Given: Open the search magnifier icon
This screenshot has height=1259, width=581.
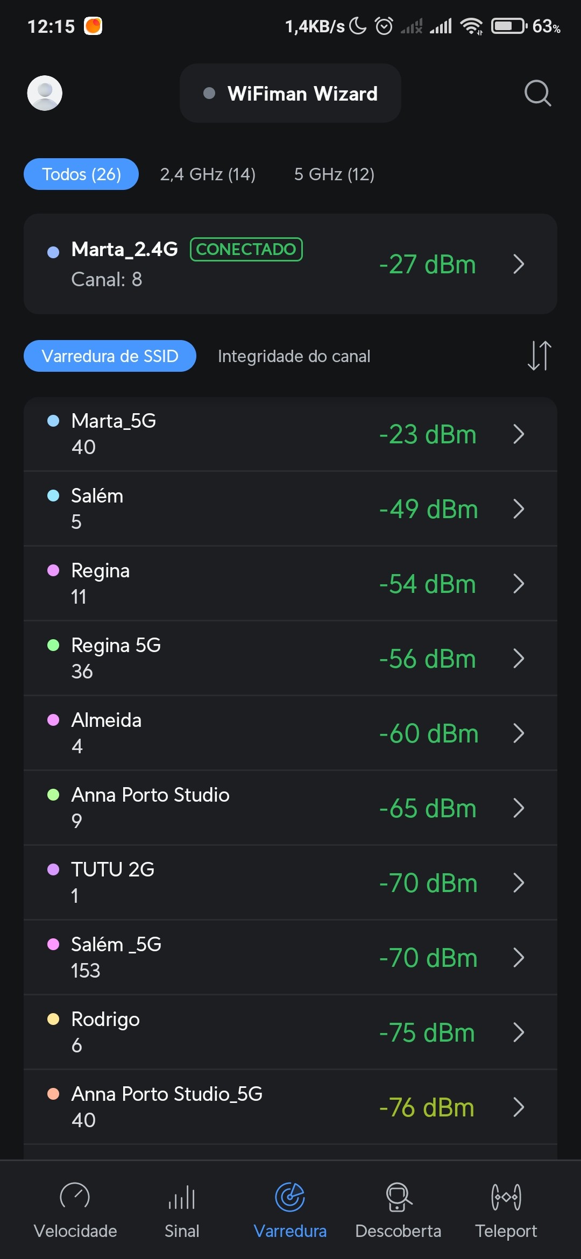Looking at the screenshot, I should pos(537,94).
